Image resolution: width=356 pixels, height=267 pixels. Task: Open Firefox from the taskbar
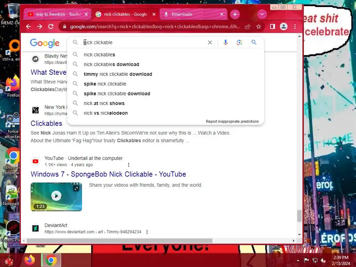pyautogui.click(x=30, y=260)
